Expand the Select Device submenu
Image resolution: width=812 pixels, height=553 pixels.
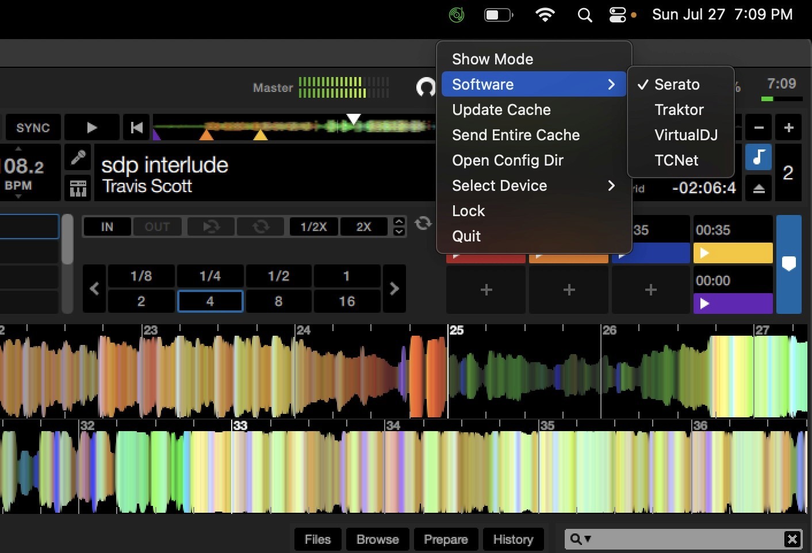click(534, 186)
